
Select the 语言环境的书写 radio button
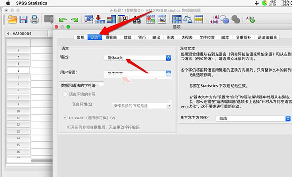pyautogui.click(x=65, y=94)
